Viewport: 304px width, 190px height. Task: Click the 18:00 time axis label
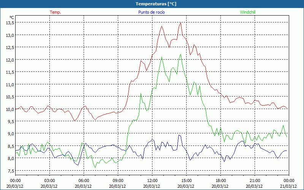[x=220, y=181]
